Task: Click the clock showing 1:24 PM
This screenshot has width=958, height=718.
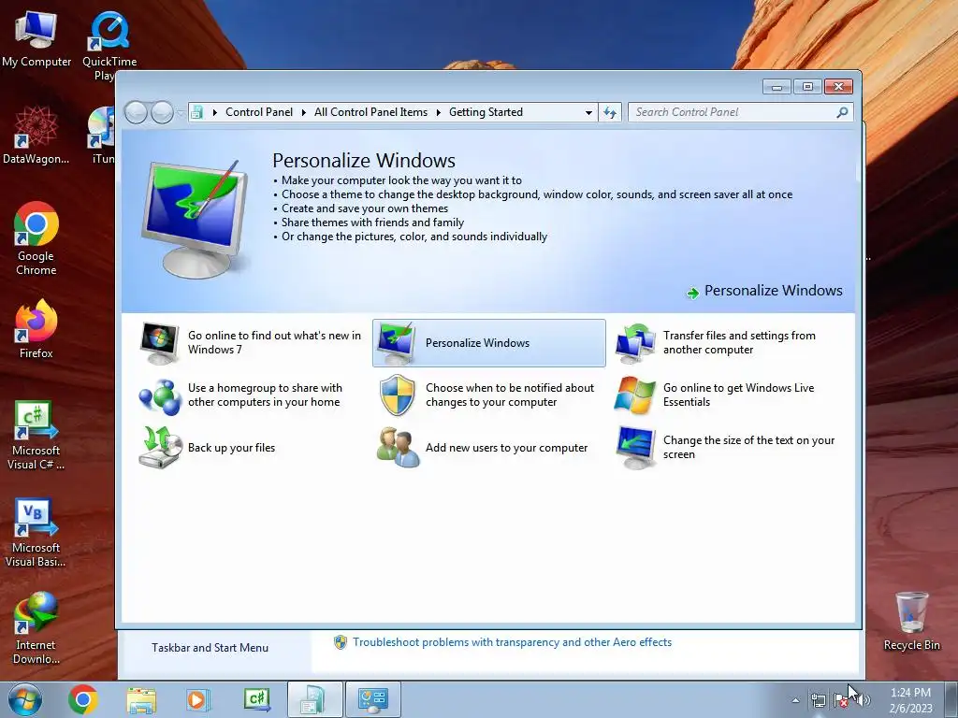Action: tap(910, 699)
